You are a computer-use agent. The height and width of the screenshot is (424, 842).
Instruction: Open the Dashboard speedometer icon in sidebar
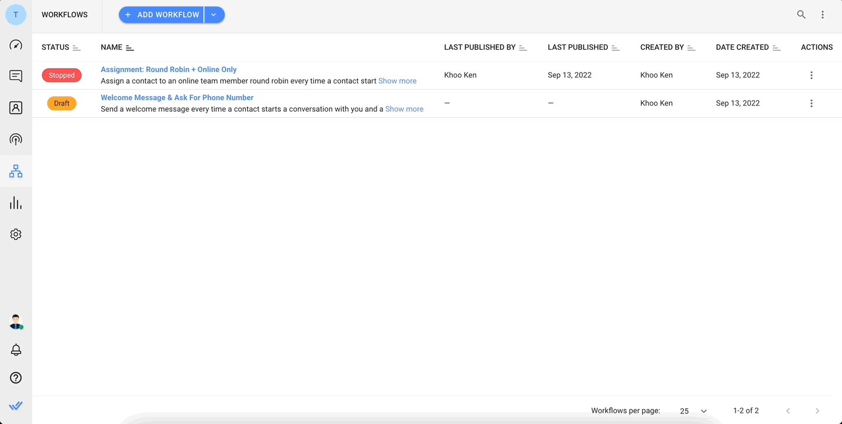16,45
